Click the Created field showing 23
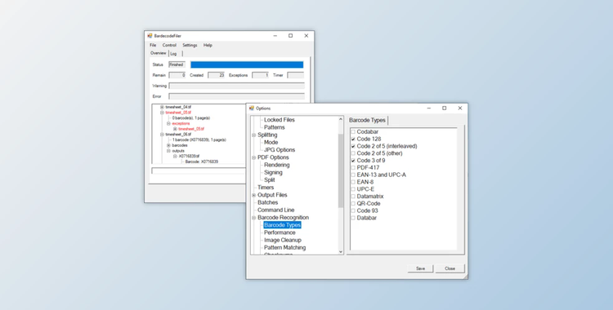This screenshot has height=310, width=613. coord(217,75)
